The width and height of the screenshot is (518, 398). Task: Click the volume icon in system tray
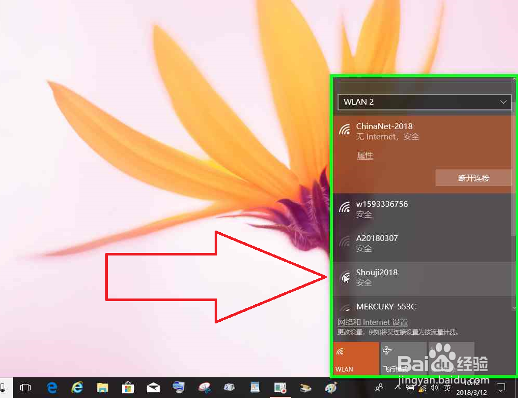click(435, 387)
